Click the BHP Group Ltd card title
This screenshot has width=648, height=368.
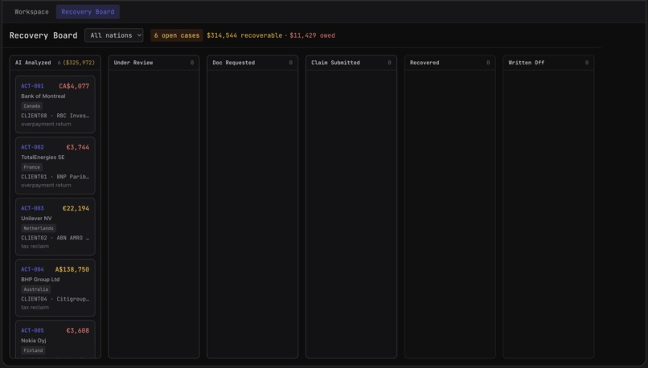click(40, 279)
